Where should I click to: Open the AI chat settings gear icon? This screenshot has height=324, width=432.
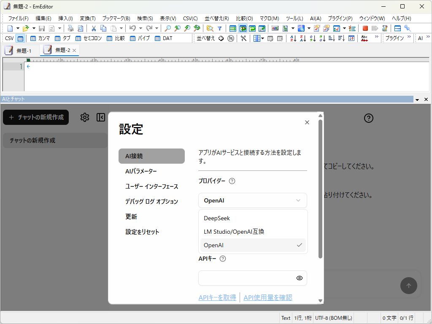tap(84, 117)
